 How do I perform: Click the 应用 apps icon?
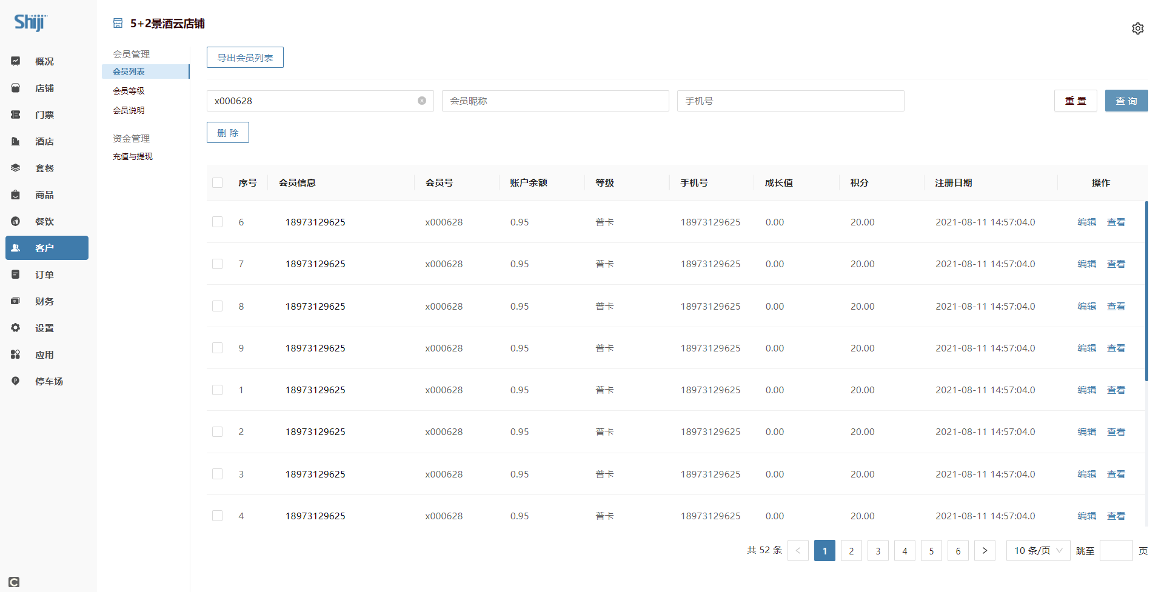pos(16,354)
